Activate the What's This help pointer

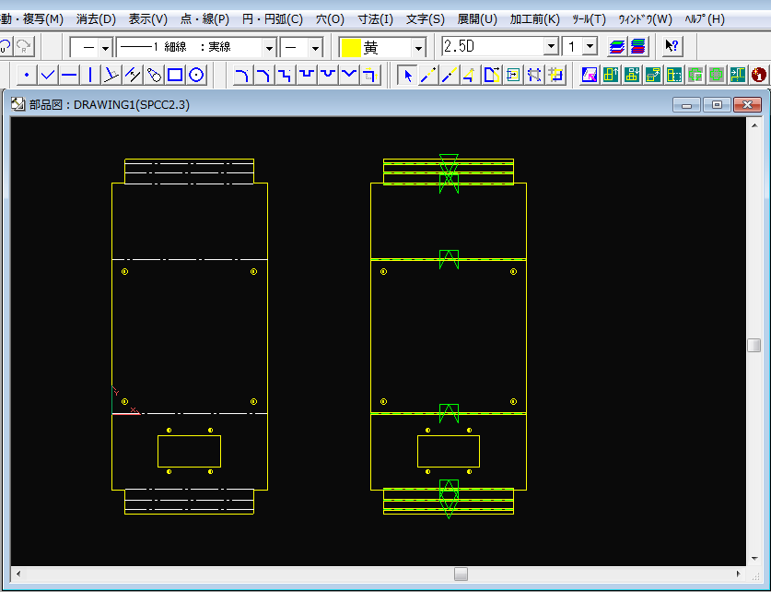pyautogui.click(x=672, y=47)
